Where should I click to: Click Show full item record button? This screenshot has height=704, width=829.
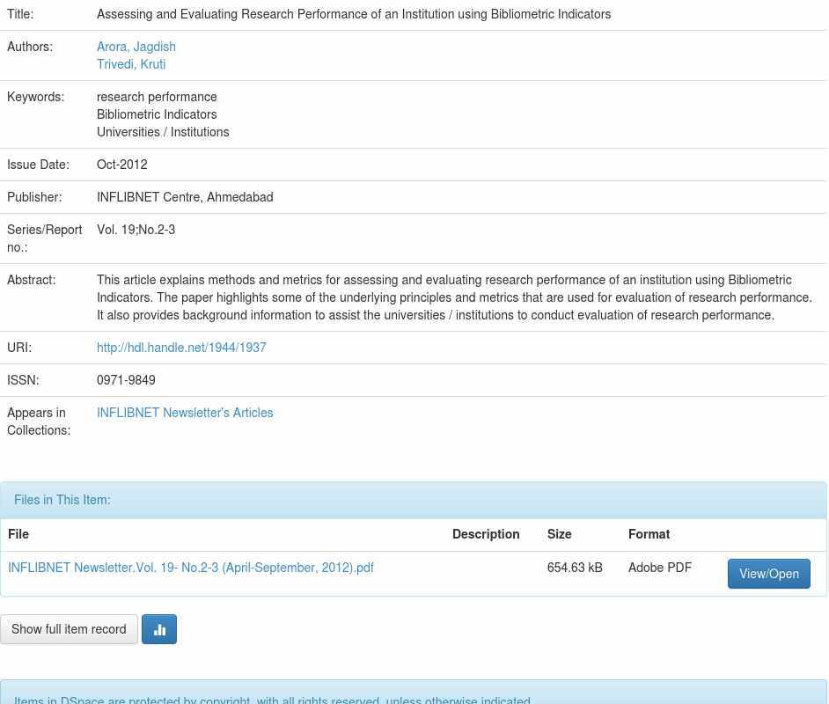[x=69, y=629]
